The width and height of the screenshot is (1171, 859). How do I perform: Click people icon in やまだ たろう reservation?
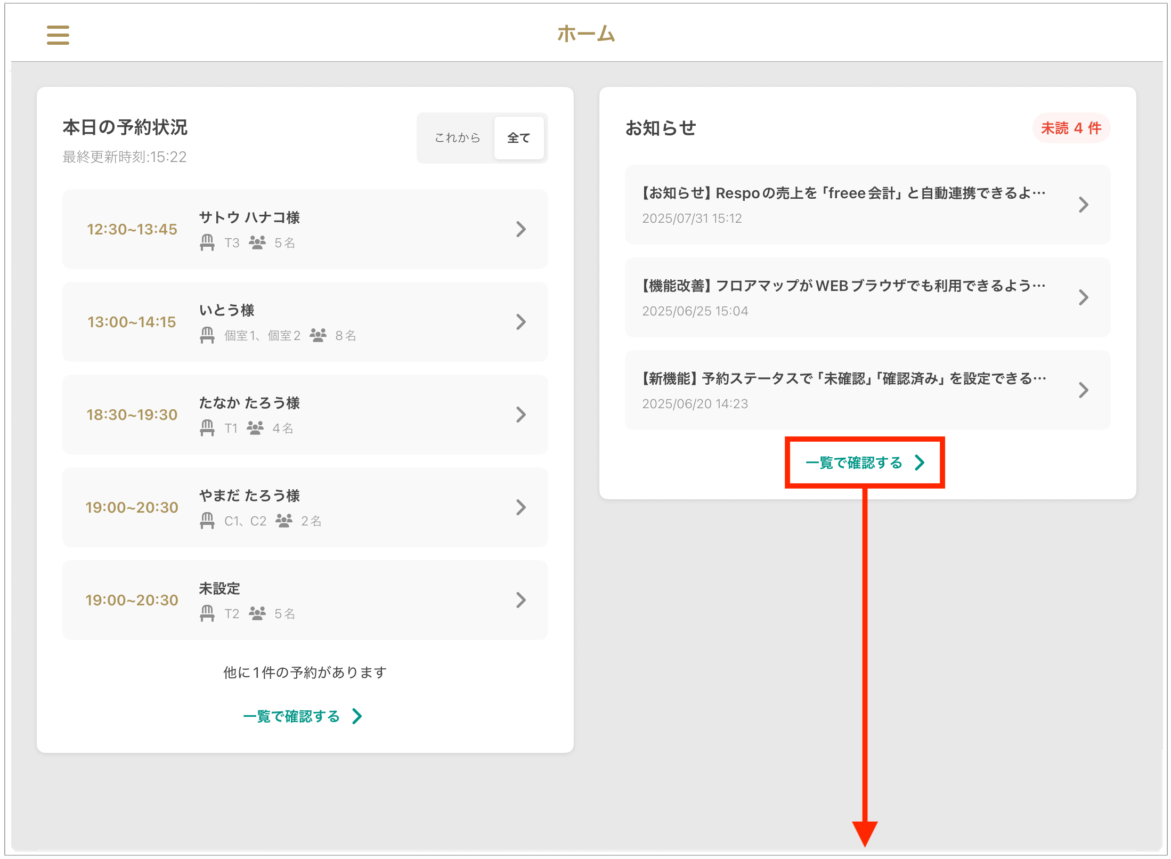(x=284, y=521)
